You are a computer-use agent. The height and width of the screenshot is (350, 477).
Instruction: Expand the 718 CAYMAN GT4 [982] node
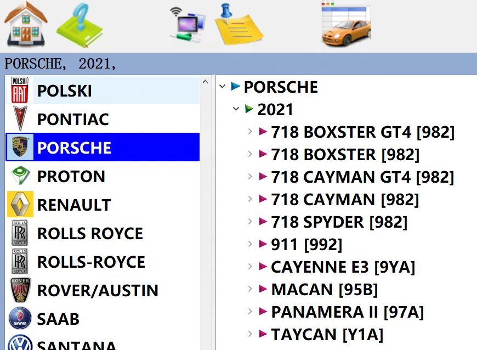[250, 177]
